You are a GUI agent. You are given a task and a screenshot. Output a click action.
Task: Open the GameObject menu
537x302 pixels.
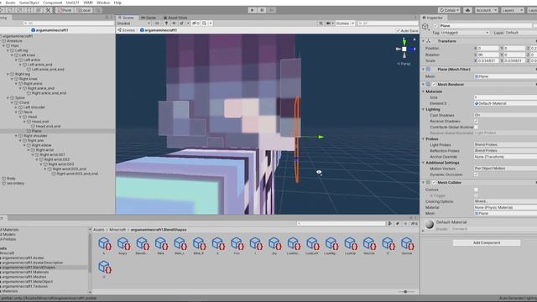pos(29,3)
